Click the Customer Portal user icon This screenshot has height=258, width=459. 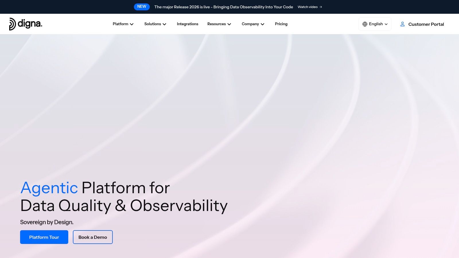click(402, 24)
